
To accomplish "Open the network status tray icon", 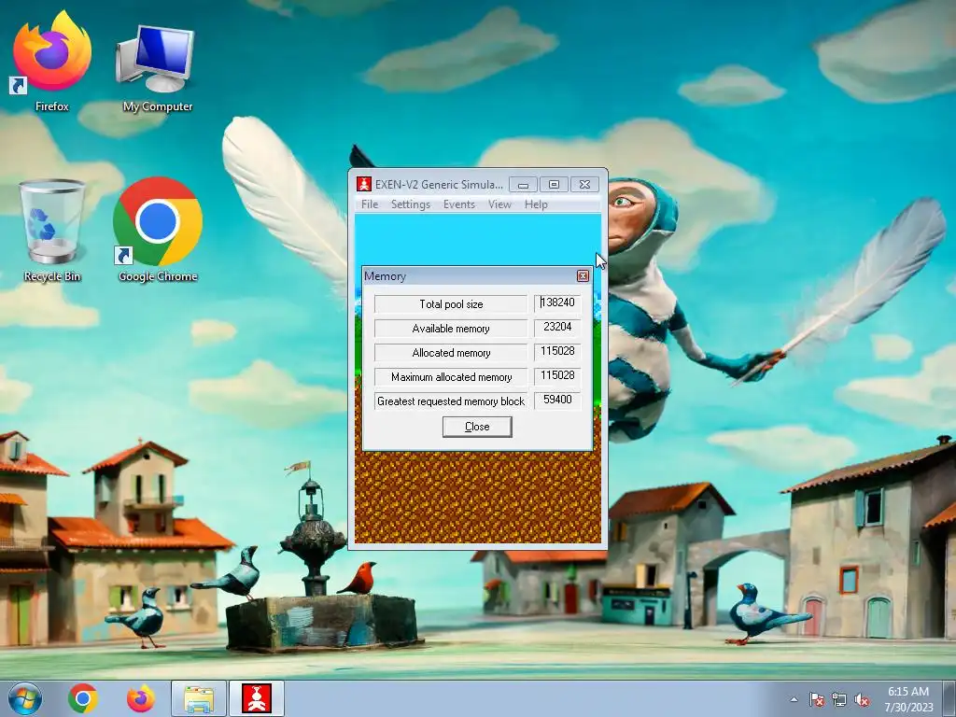I will 839,699.
